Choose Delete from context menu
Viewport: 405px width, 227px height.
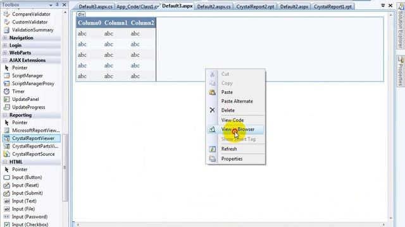coord(228,110)
